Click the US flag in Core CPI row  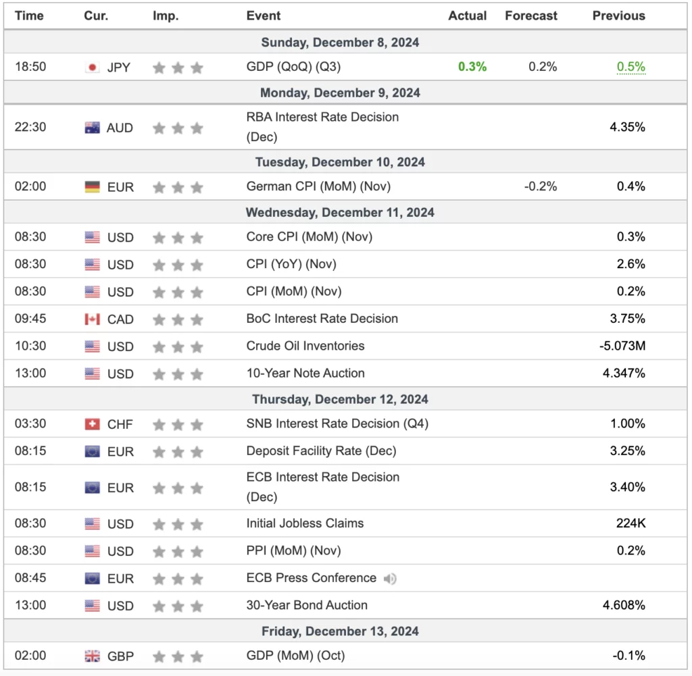point(92,237)
